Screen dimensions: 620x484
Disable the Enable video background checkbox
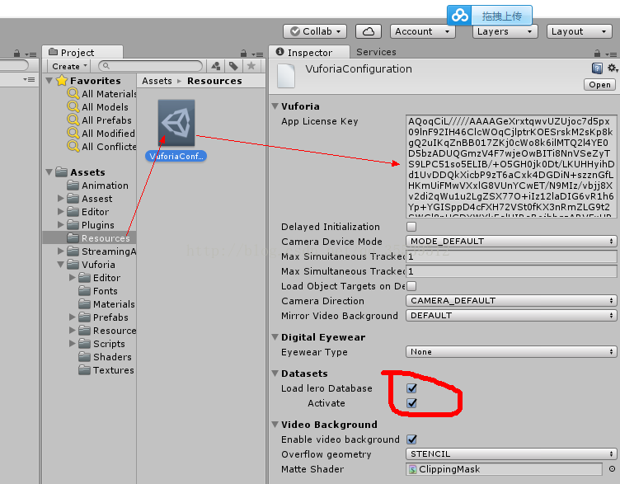pyautogui.click(x=411, y=439)
